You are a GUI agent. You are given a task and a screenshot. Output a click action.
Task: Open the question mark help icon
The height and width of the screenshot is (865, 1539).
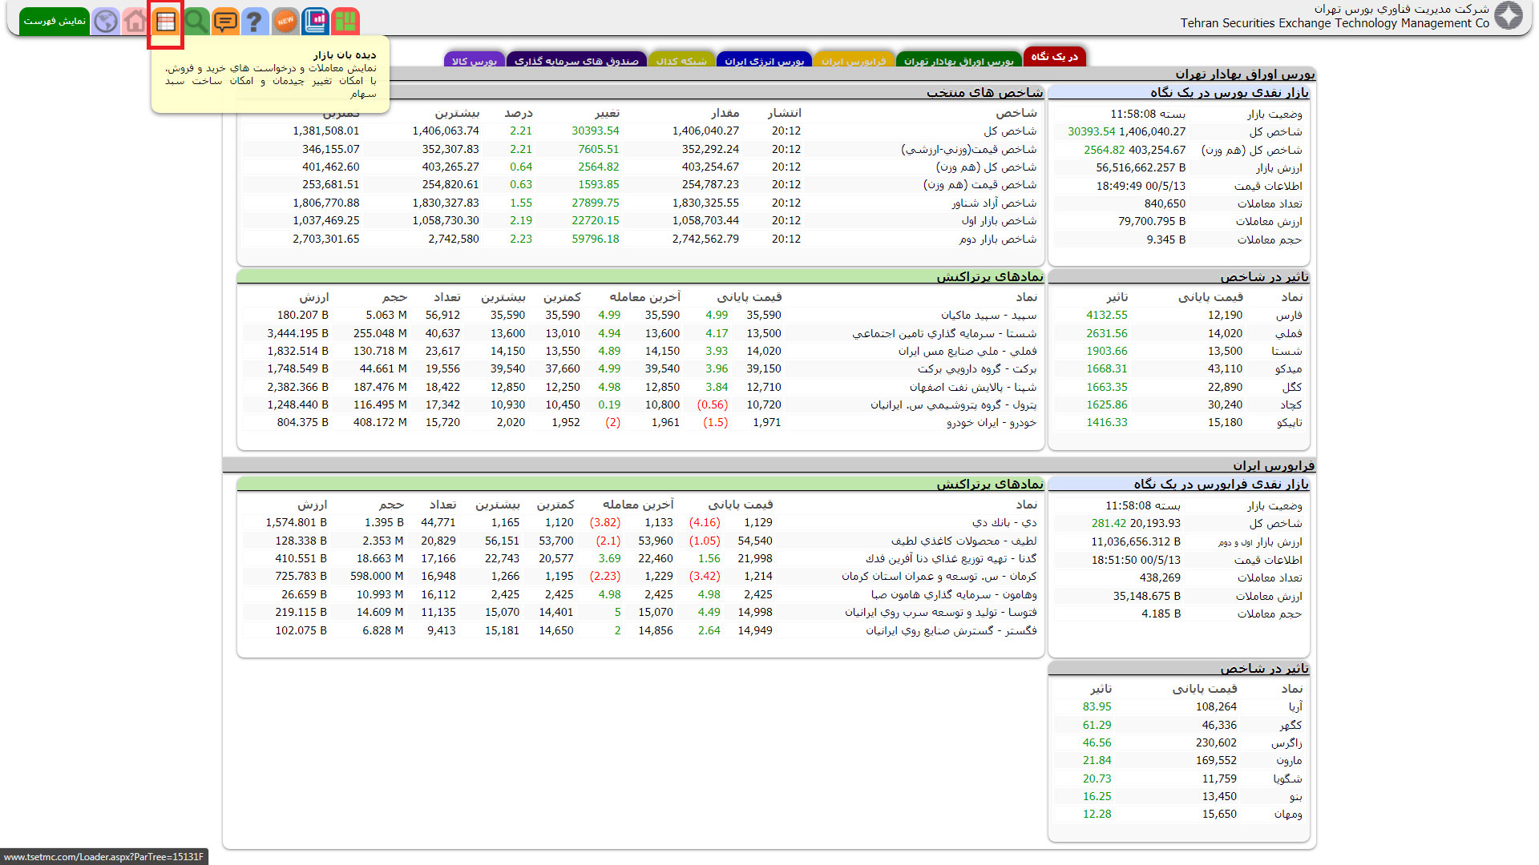[x=255, y=22]
